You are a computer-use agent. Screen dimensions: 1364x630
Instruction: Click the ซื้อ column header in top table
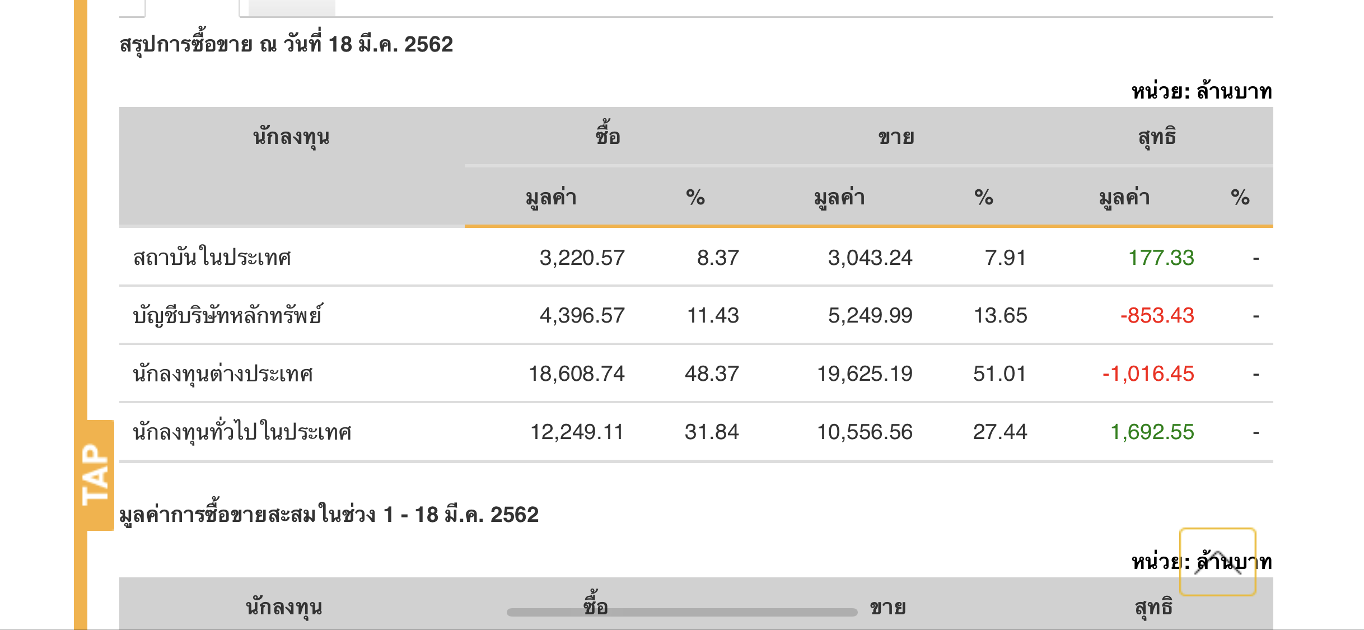pyautogui.click(x=608, y=137)
